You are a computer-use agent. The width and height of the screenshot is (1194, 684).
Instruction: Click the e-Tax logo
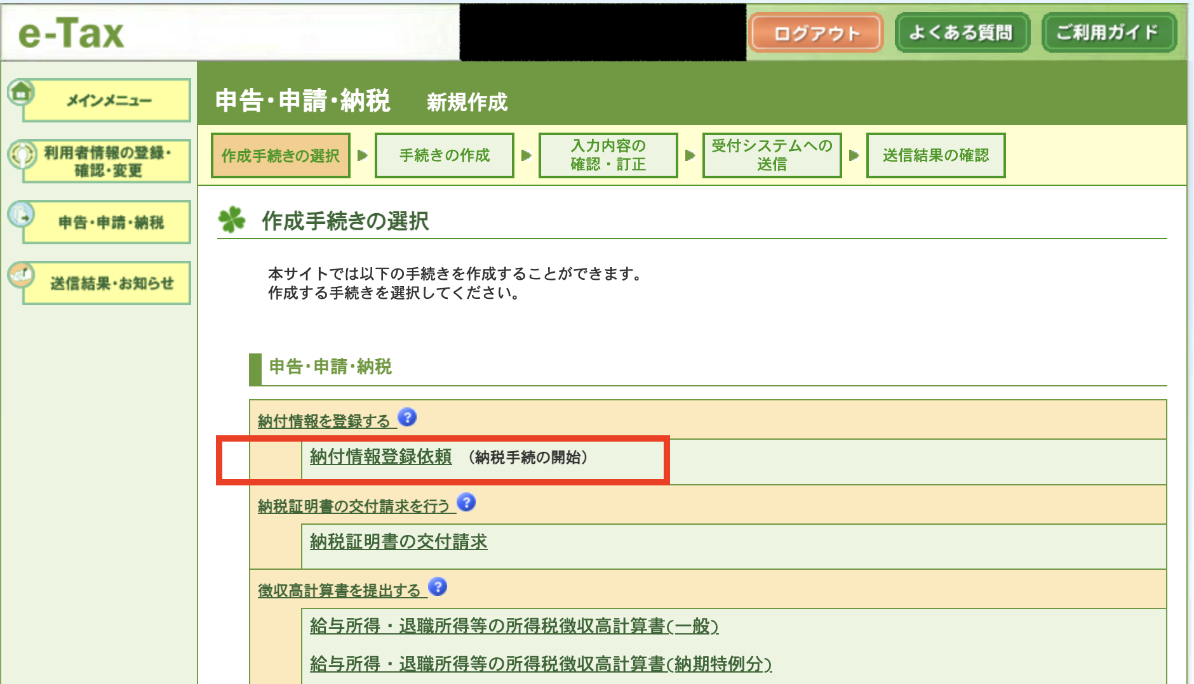tap(70, 33)
